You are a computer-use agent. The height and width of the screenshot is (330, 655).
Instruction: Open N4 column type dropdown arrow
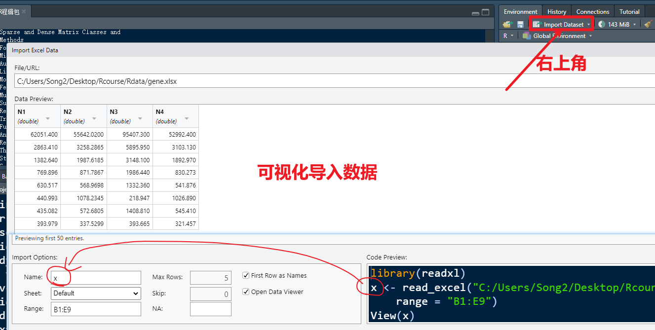(x=187, y=119)
